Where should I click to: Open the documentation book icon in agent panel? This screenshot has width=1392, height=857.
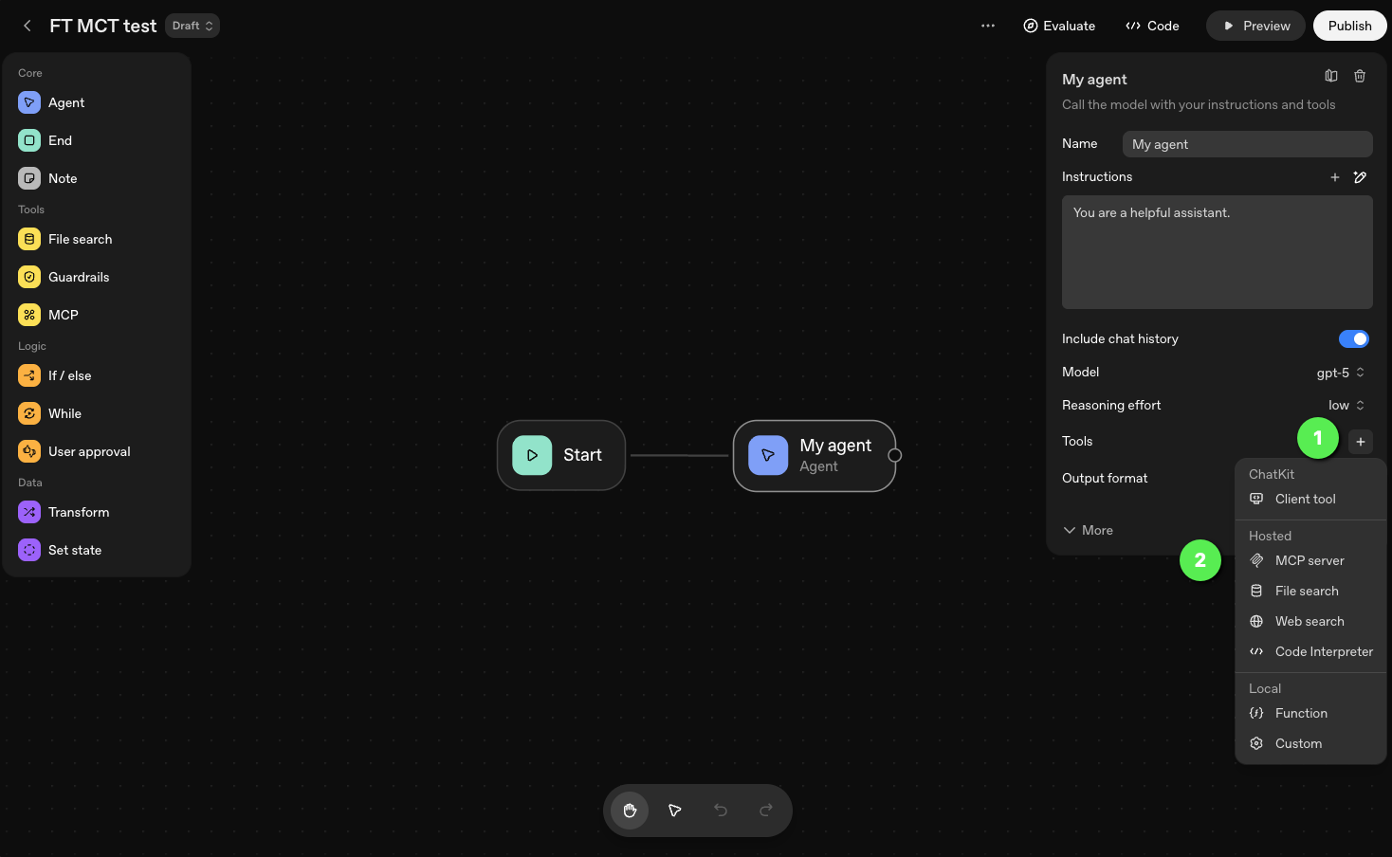coord(1331,76)
